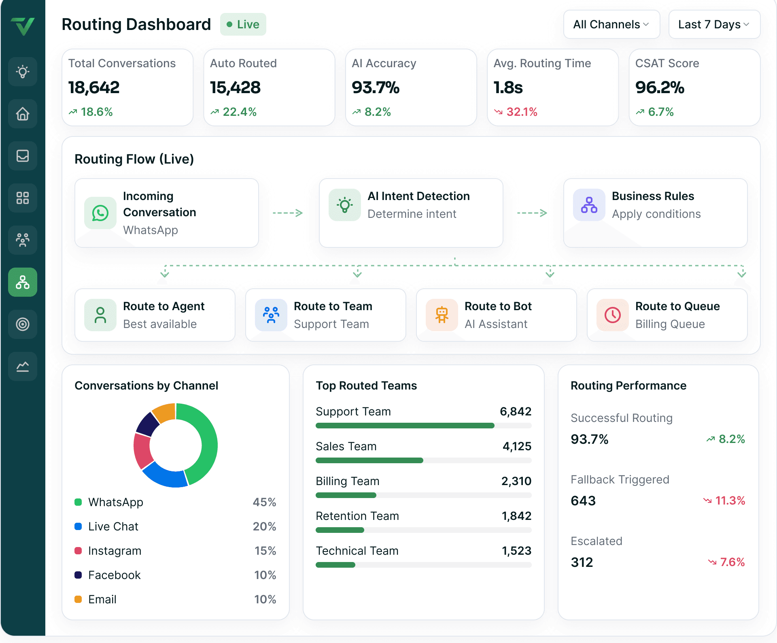
Task: Select the Route to Queue card
Action: coord(667,315)
